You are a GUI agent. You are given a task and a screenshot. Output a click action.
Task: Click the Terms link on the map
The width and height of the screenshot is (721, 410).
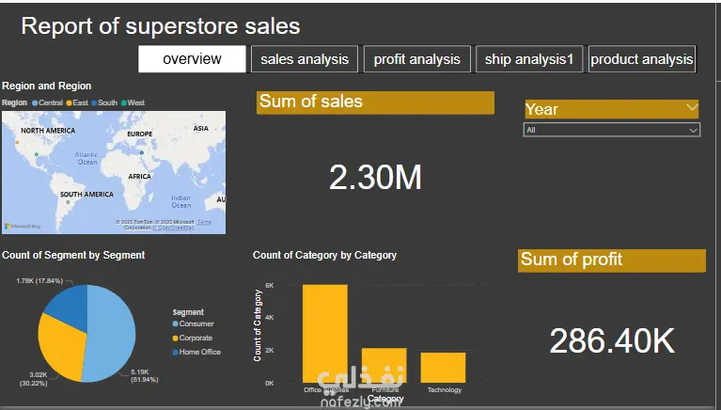(204, 222)
